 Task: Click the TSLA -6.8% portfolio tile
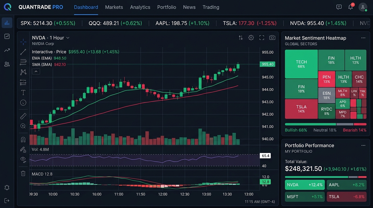pos(346,197)
